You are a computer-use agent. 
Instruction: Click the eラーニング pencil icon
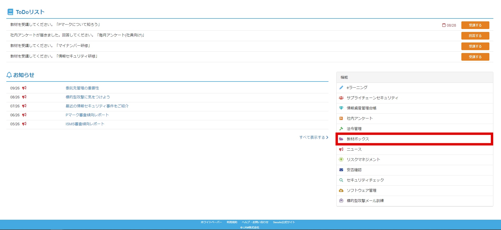pyautogui.click(x=341, y=88)
